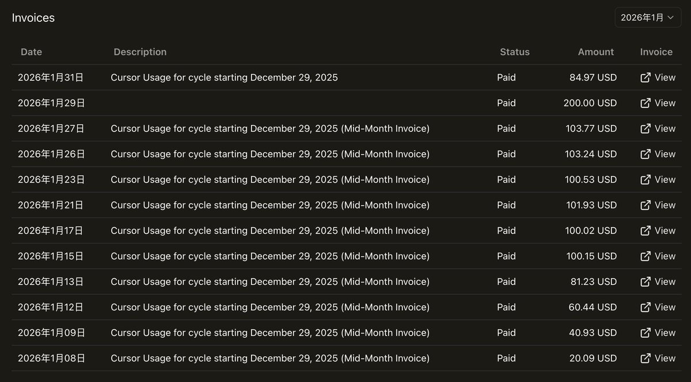Viewport: 691px width, 382px height.
Task: Click the Status column header
Action: [515, 52]
